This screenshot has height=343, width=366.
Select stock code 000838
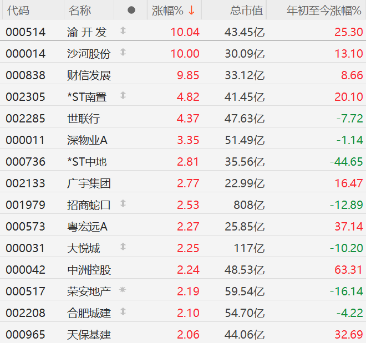(x=26, y=75)
